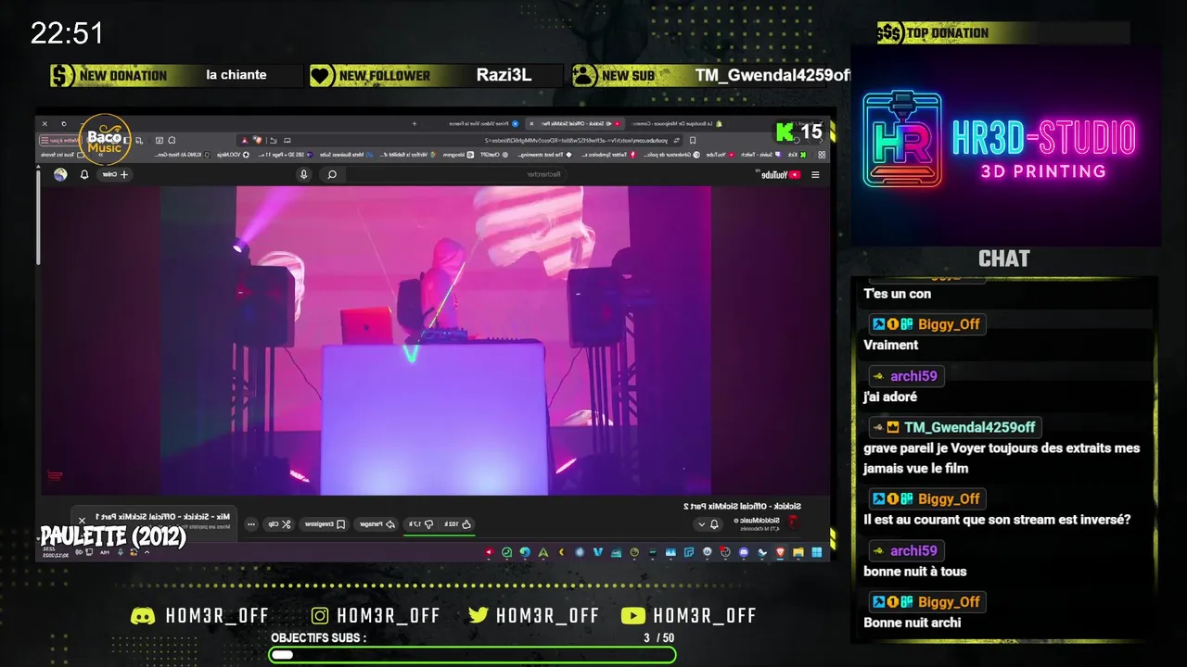Click the Kick bookmark in bookmarks bar
1187x667 pixels.
(798, 155)
